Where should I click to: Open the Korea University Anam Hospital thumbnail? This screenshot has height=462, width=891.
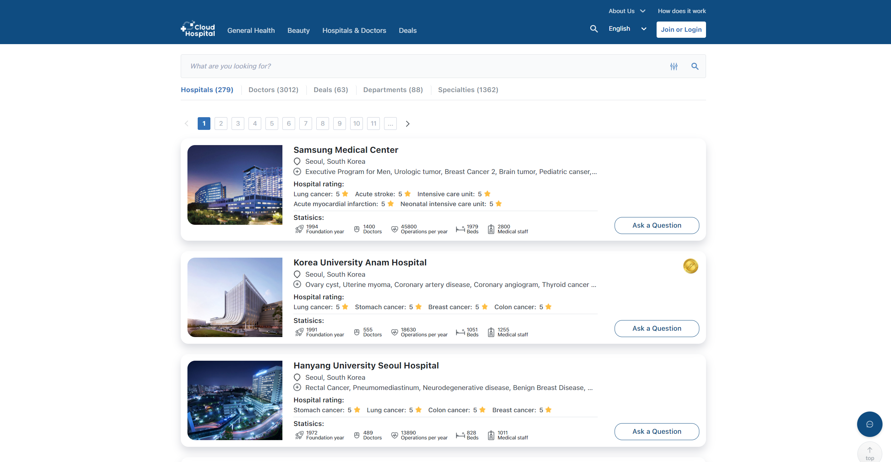(235, 297)
